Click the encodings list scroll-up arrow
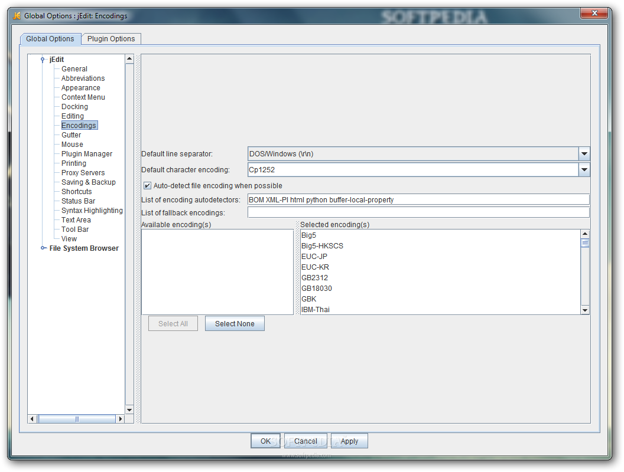Viewport: 624px width, 472px height. [x=585, y=234]
